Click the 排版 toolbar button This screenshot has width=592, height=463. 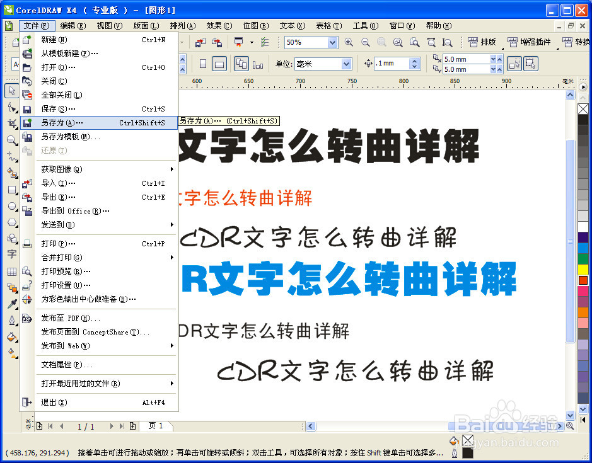pyautogui.click(x=482, y=42)
